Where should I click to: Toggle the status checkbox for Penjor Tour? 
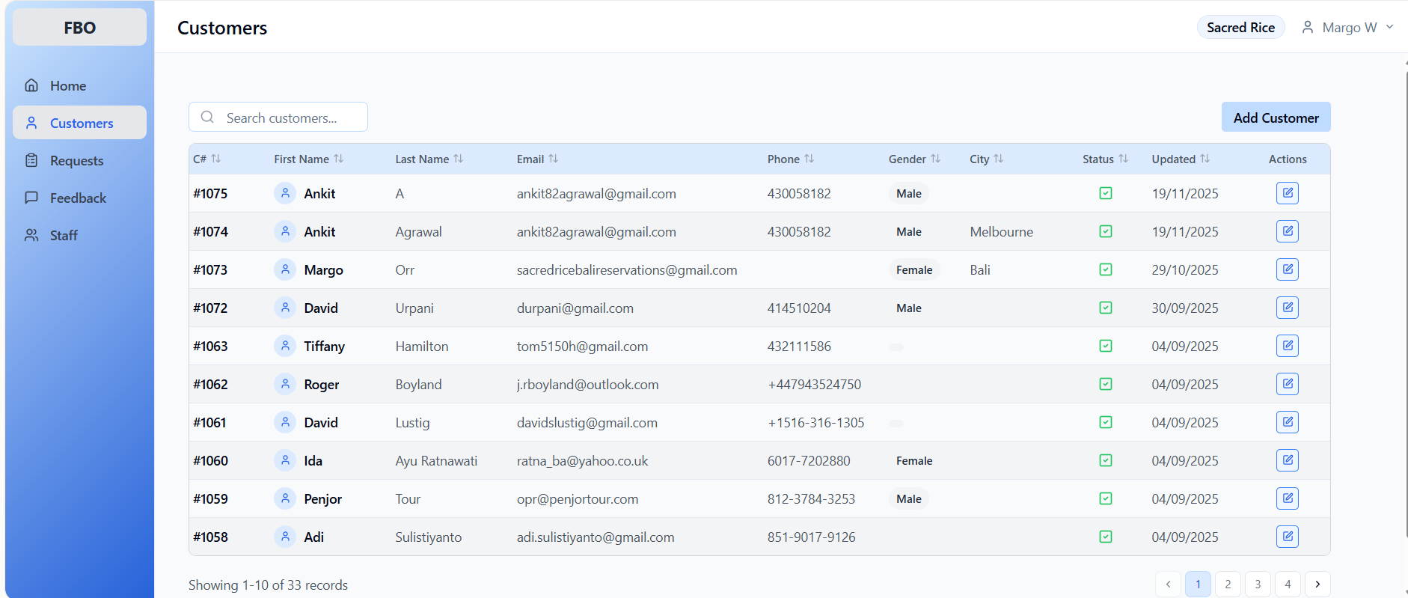tap(1106, 498)
